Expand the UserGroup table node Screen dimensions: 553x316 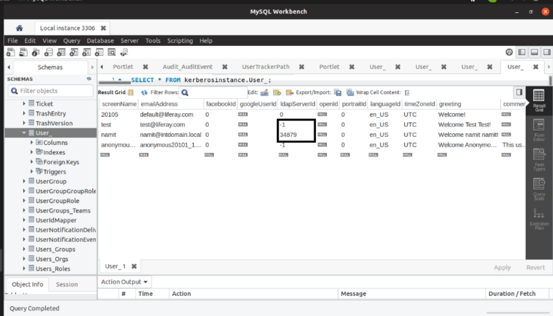(24, 181)
